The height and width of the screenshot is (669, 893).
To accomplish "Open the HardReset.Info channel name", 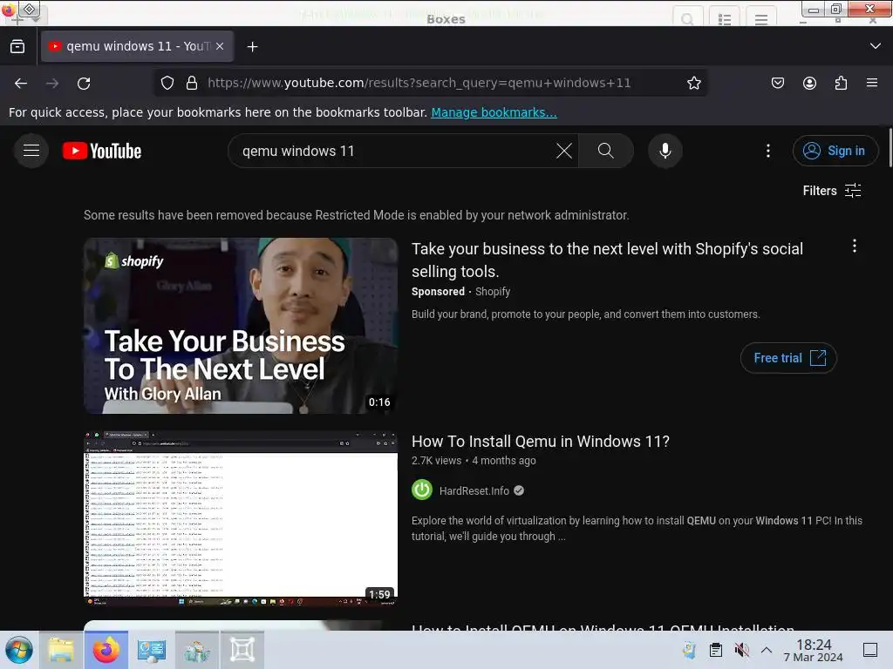I will coord(474,491).
